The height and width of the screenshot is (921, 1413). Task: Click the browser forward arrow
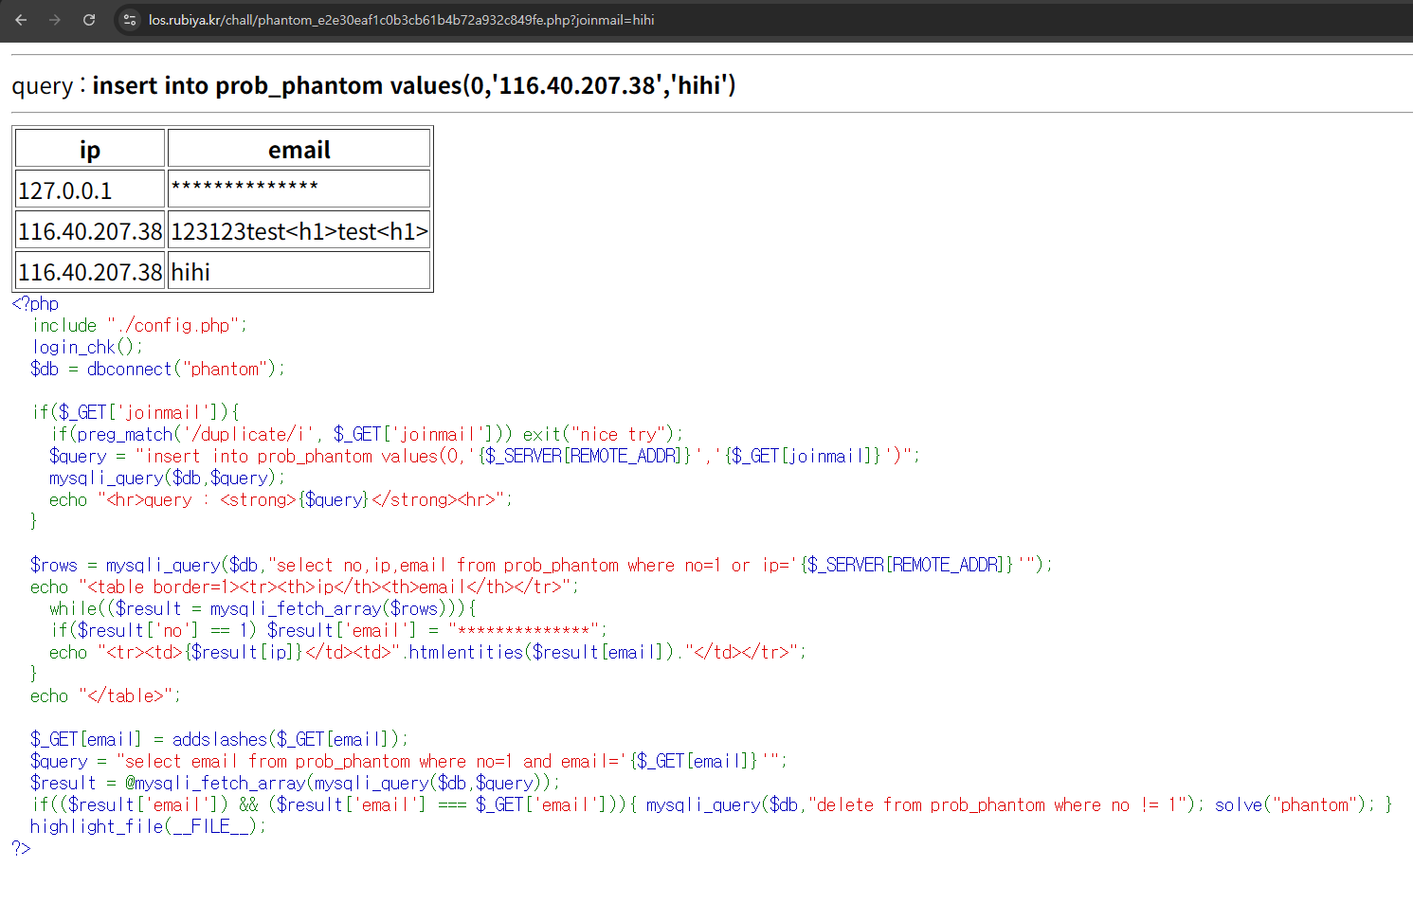click(55, 20)
